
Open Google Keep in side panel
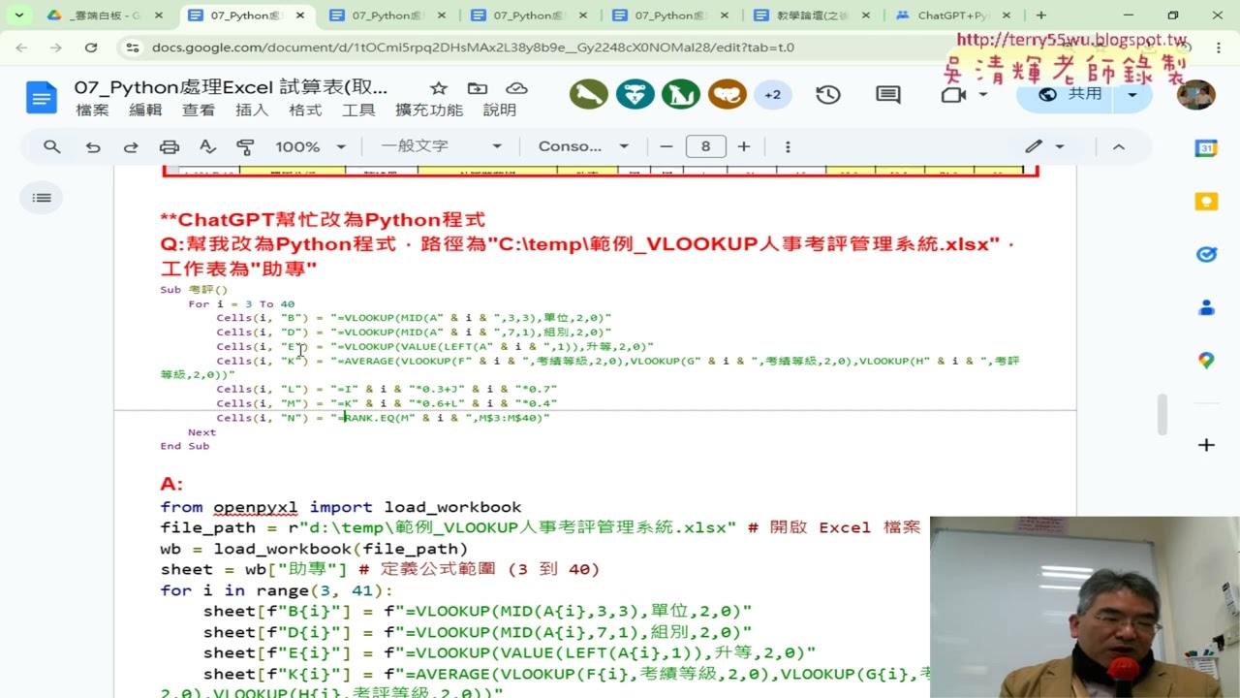coord(1206,201)
